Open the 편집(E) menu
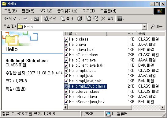The image size is (167, 118). 28,11
